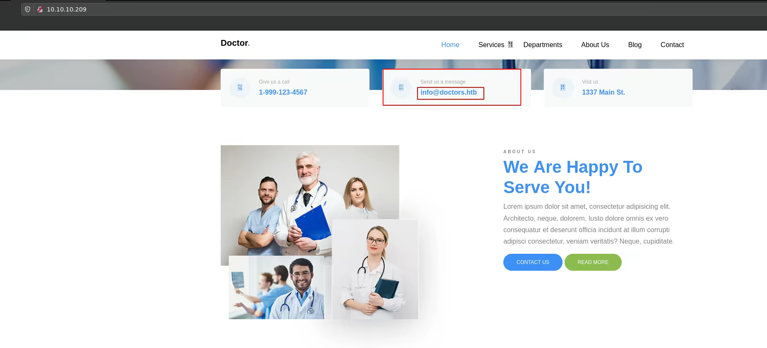Click the Doctor site logo
767x348 pixels.
[x=235, y=43]
